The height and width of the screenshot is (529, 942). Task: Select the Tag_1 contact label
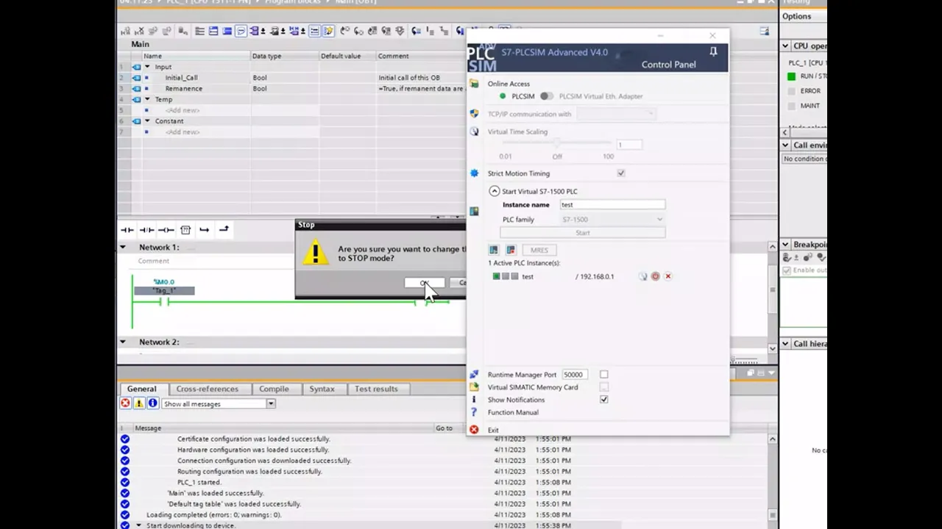pos(164,291)
